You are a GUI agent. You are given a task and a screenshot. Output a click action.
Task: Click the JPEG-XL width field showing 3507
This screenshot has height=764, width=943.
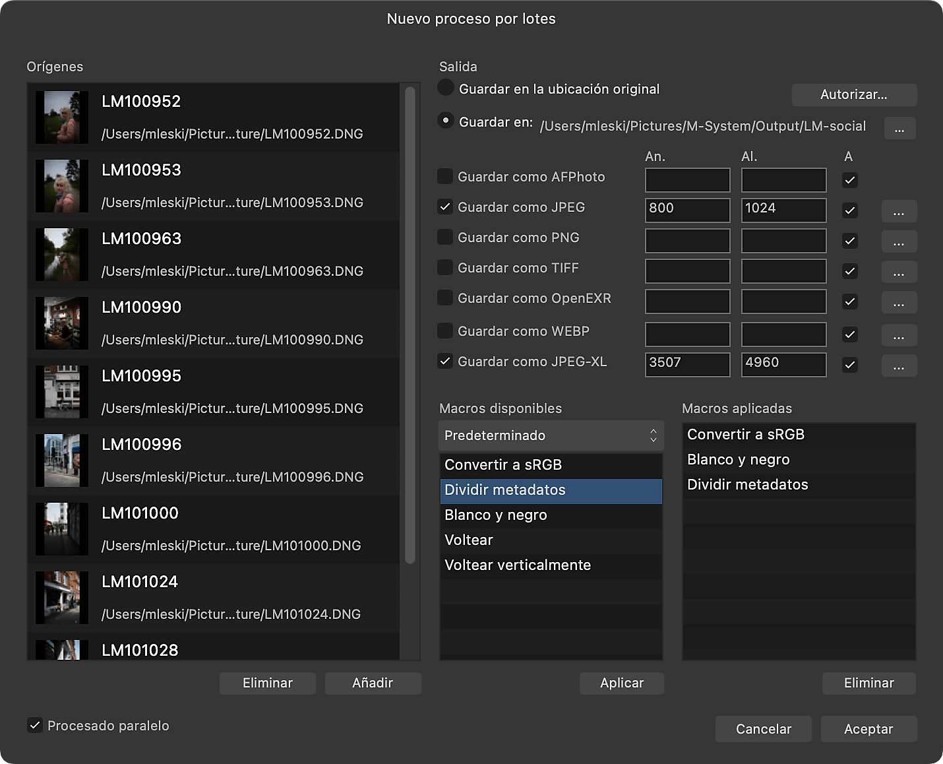[688, 365]
